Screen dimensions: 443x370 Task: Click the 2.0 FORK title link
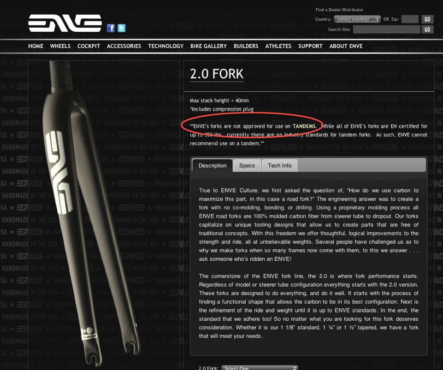coord(216,74)
